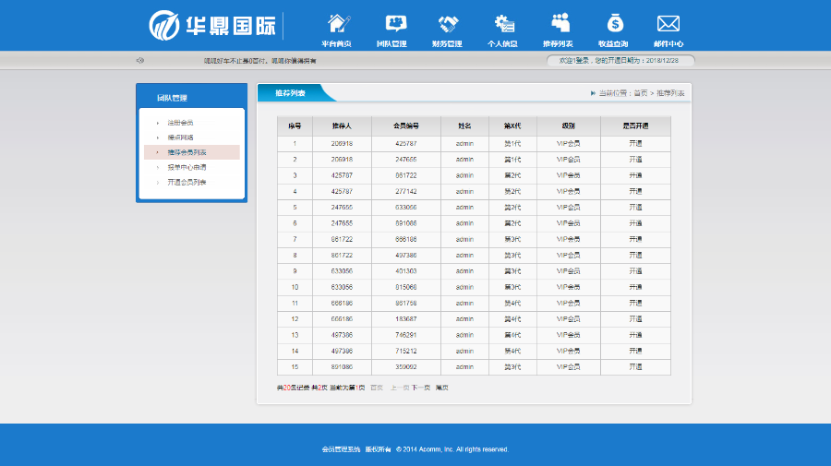831x466 pixels.
Task: Click admin name in row 5
Action: 464,208
